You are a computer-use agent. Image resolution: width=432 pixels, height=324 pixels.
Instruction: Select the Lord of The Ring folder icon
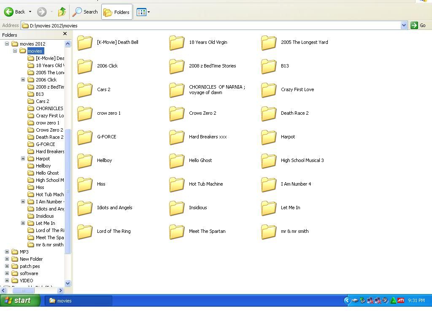tap(85, 232)
